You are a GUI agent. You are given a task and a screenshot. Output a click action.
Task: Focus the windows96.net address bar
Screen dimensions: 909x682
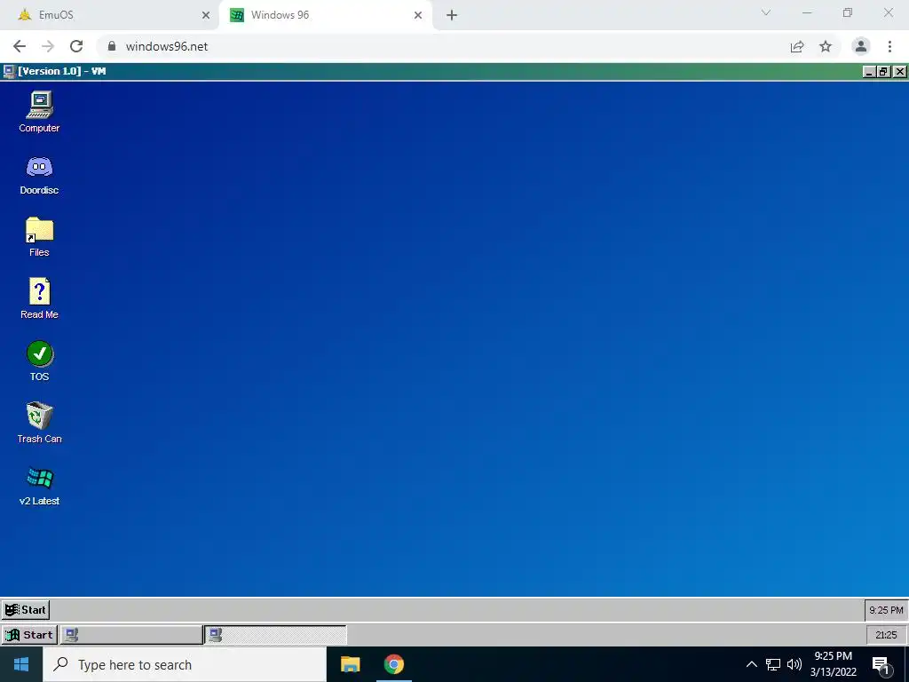coord(440,46)
